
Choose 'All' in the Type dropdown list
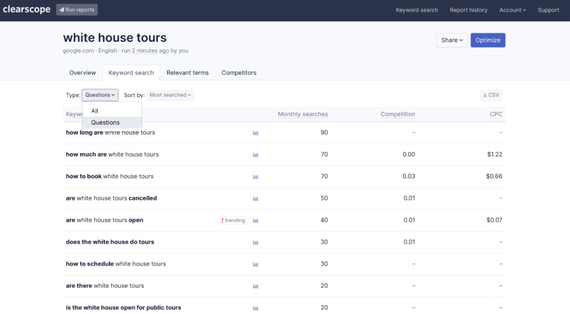click(x=112, y=111)
